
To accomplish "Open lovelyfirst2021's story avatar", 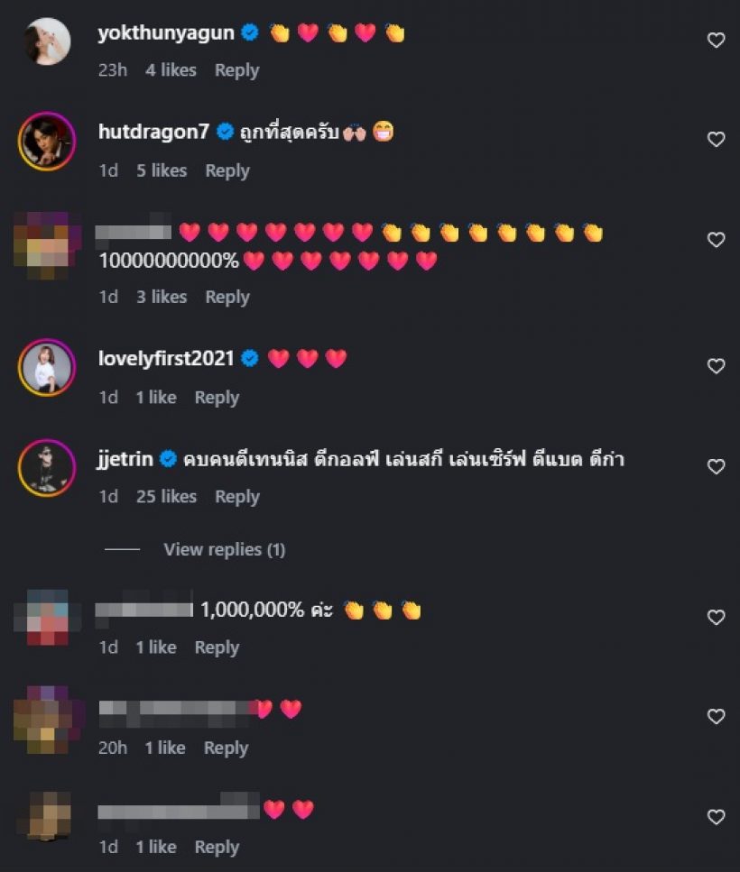I will pyautogui.click(x=47, y=367).
